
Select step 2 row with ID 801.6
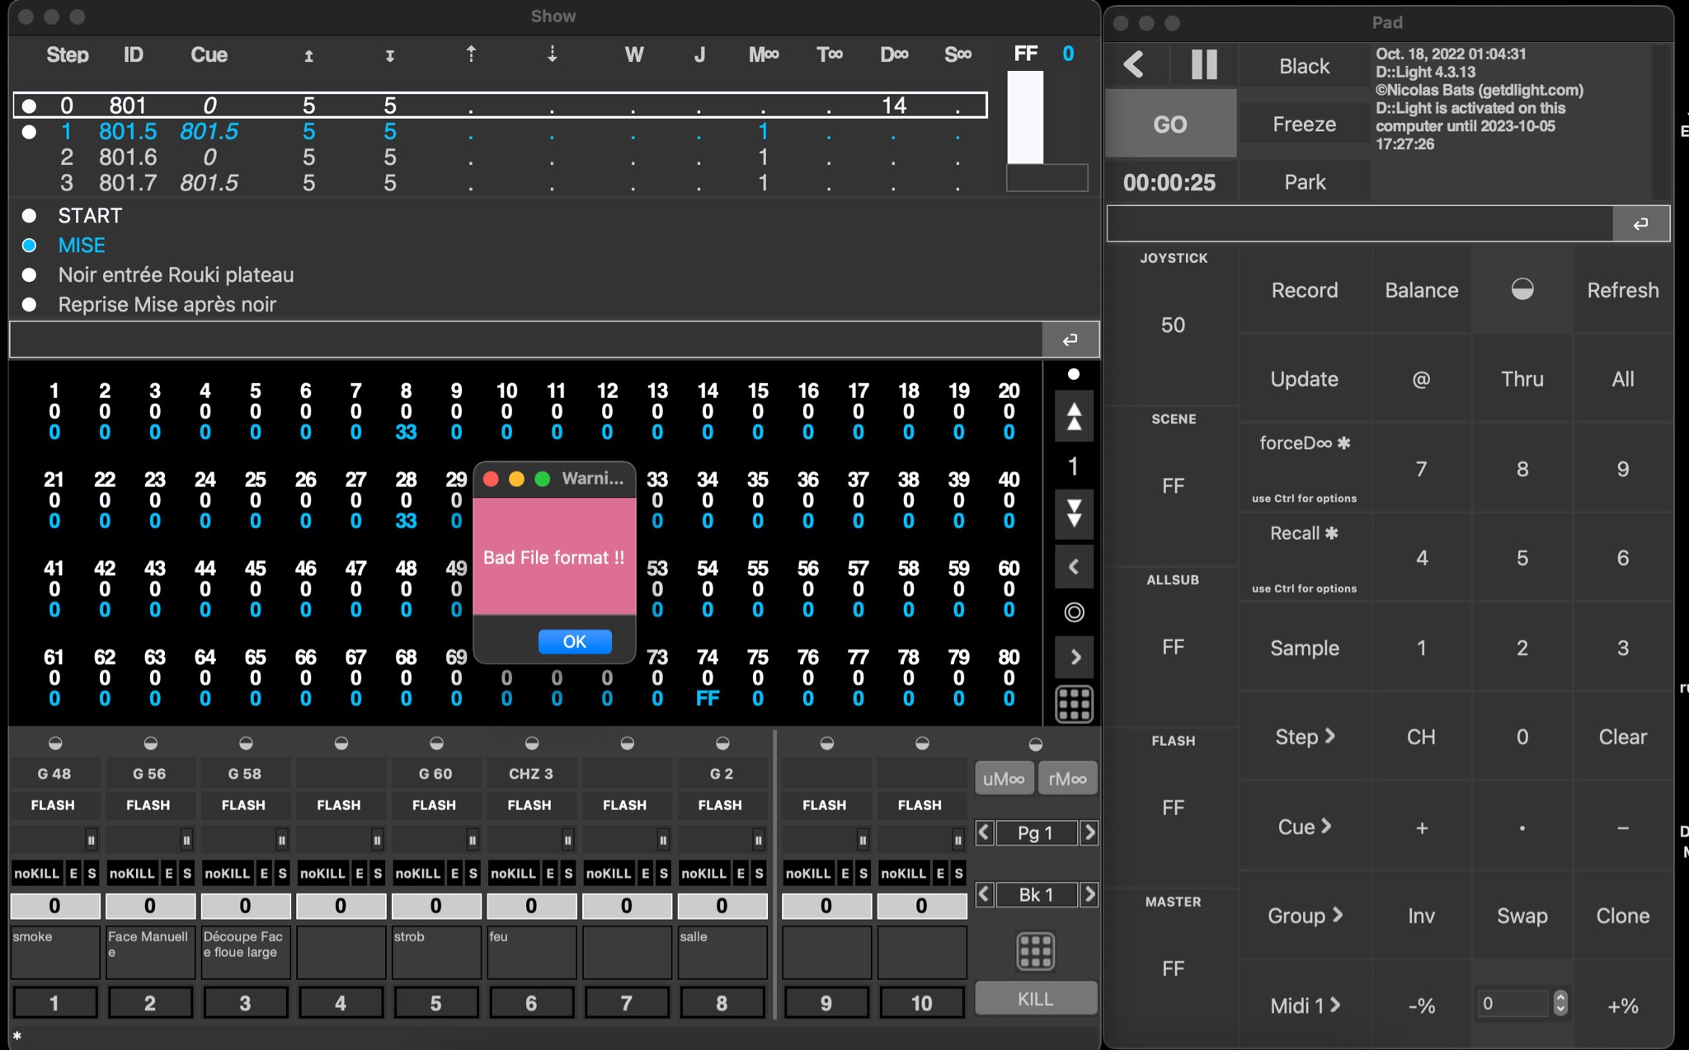128,157
